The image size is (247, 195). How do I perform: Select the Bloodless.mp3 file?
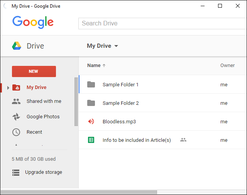[163, 121]
